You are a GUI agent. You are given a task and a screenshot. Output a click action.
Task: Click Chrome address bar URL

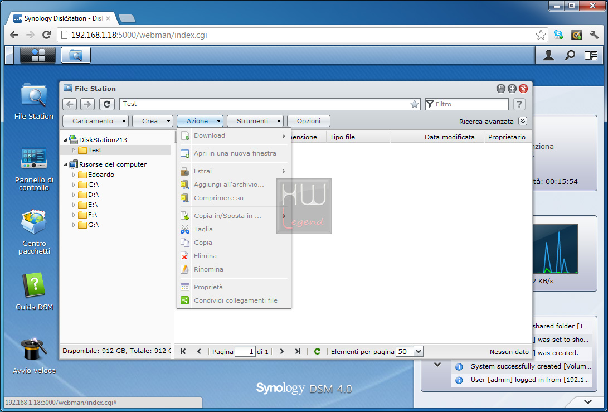[x=139, y=35]
